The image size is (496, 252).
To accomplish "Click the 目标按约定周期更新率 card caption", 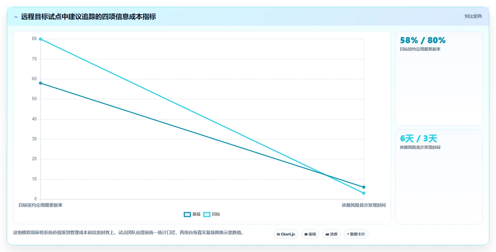I will [420, 49].
